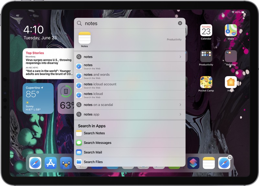Viewport: 259px width, 186px height.
Task: Launch App Store from the dock
Action: [51, 163]
